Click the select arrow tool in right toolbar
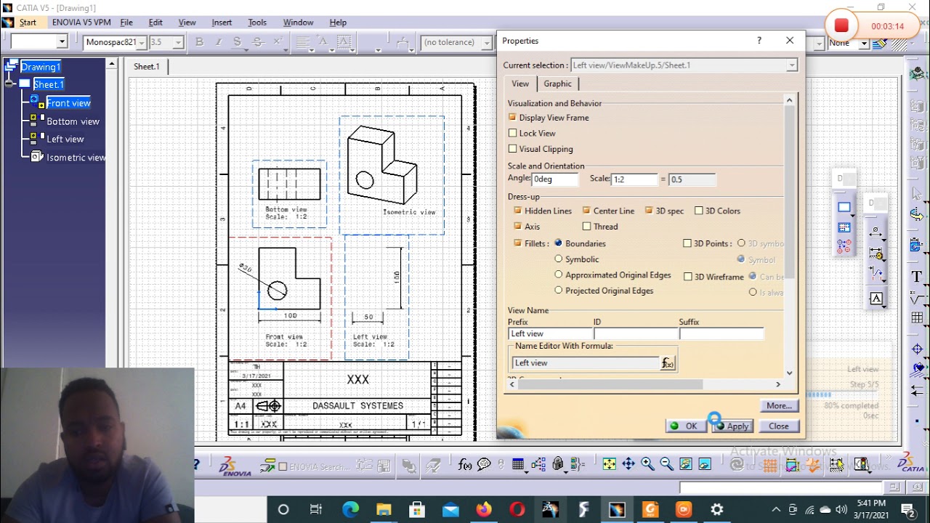The width and height of the screenshot is (930, 523). tap(917, 195)
